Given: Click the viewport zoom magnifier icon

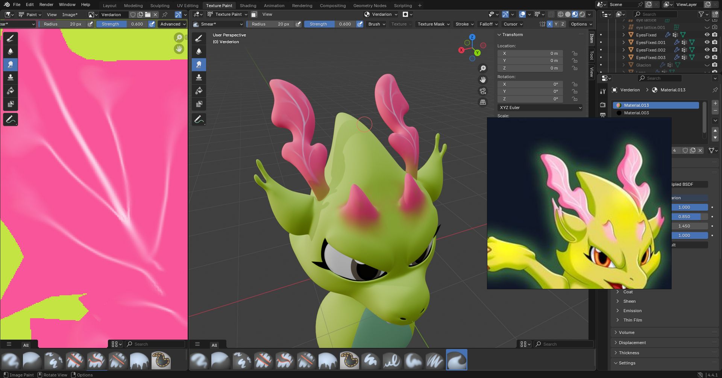Looking at the screenshot, I should click(x=483, y=68).
